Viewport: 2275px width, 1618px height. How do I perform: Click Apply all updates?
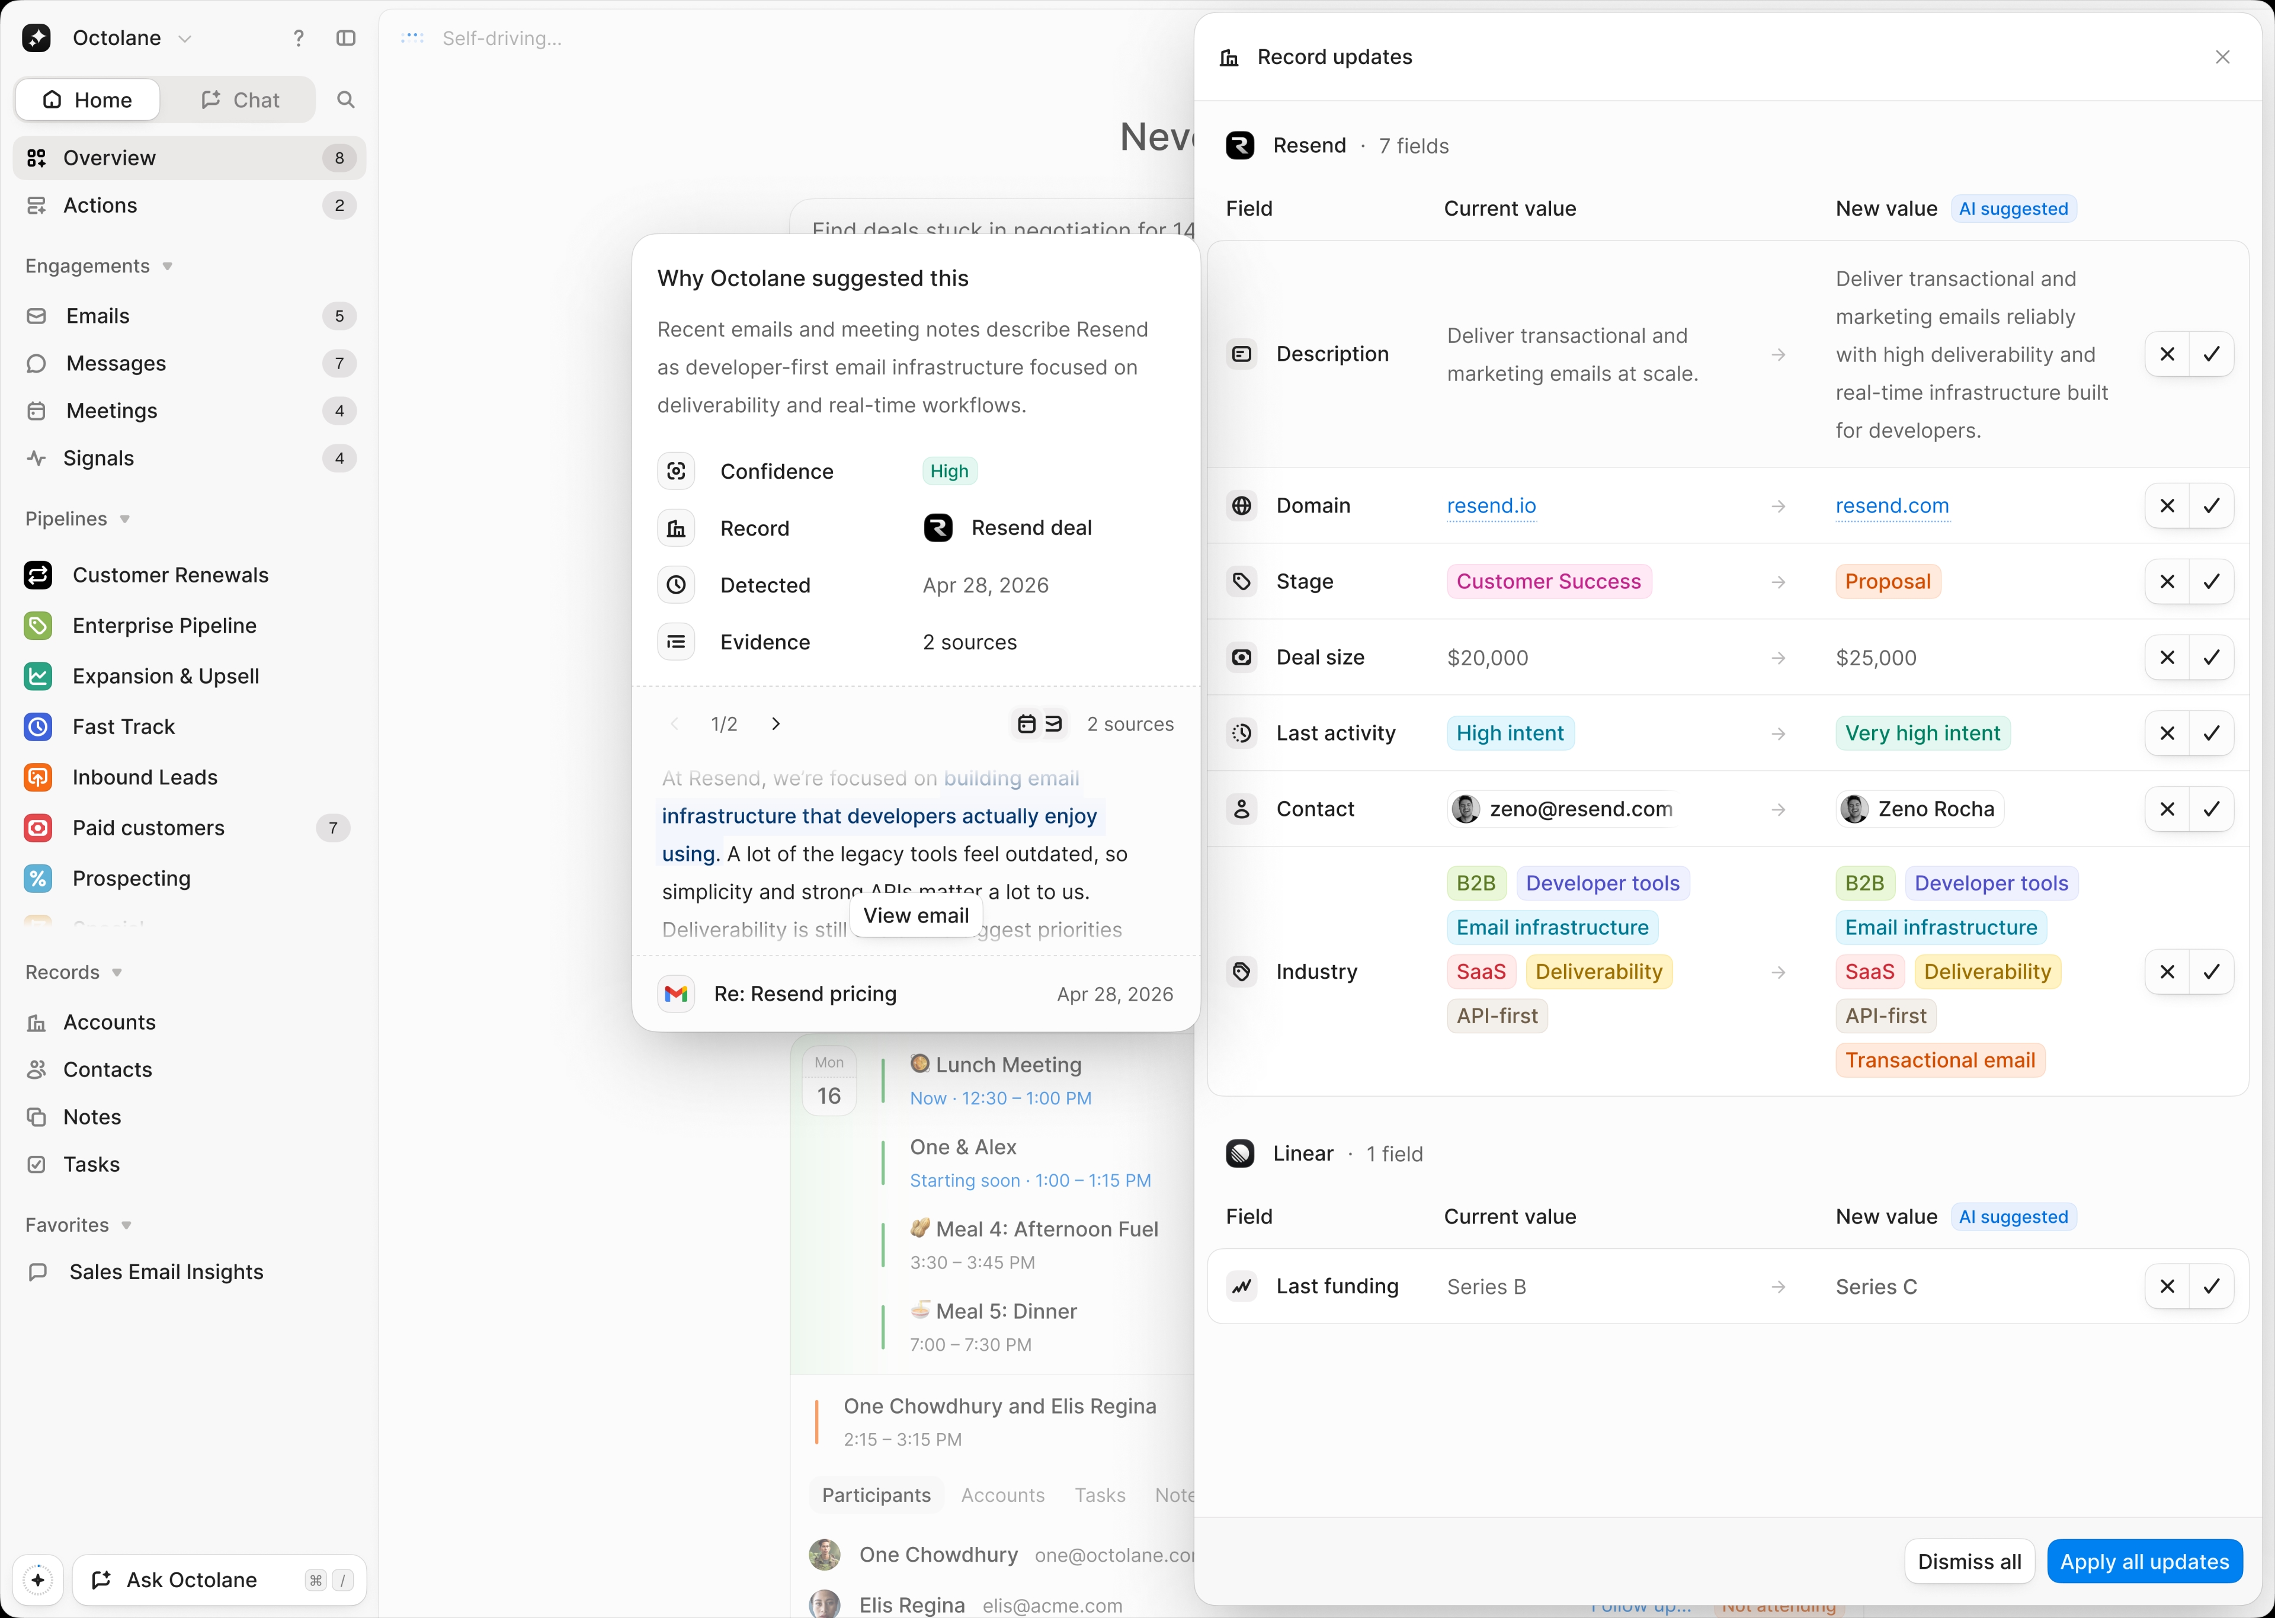[x=2145, y=1561]
